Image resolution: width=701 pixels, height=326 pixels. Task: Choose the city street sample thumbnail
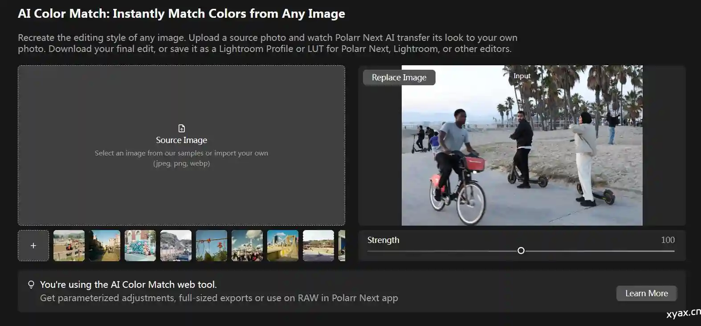[105, 246]
